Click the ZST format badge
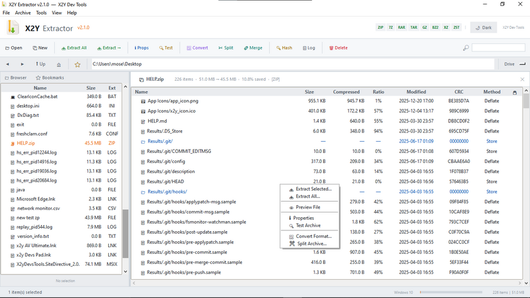This screenshot has height=298, width=530. point(457,27)
